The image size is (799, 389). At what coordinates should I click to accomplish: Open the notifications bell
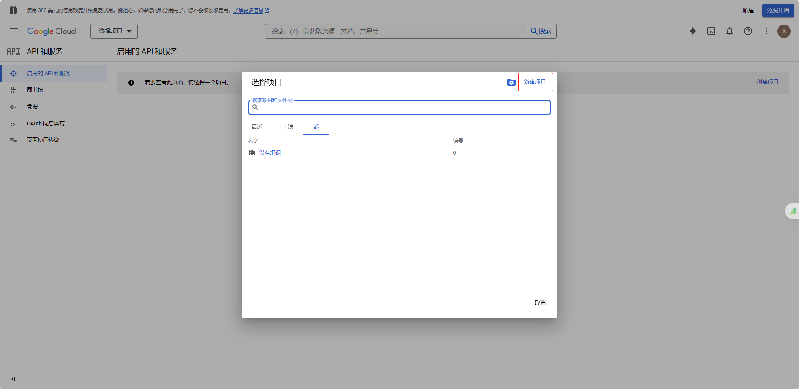729,31
